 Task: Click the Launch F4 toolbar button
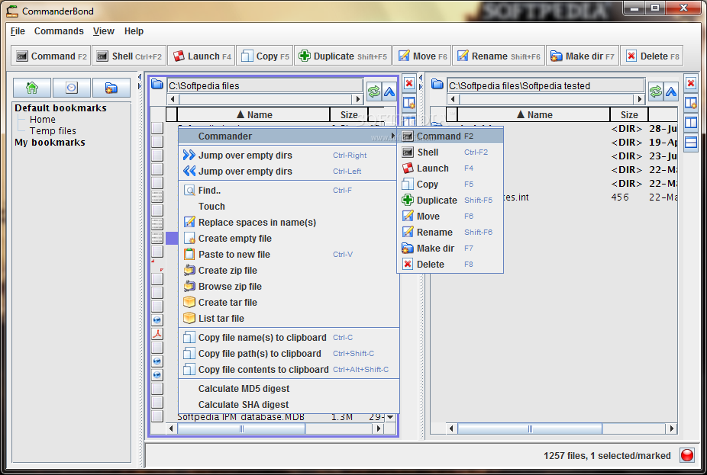tap(202, 56)
